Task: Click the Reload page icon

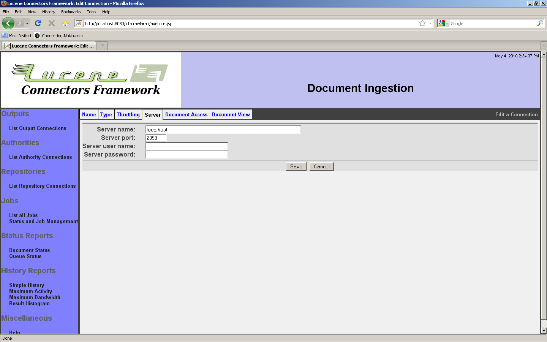Action: pyautogui.click(x=38, y=23)
